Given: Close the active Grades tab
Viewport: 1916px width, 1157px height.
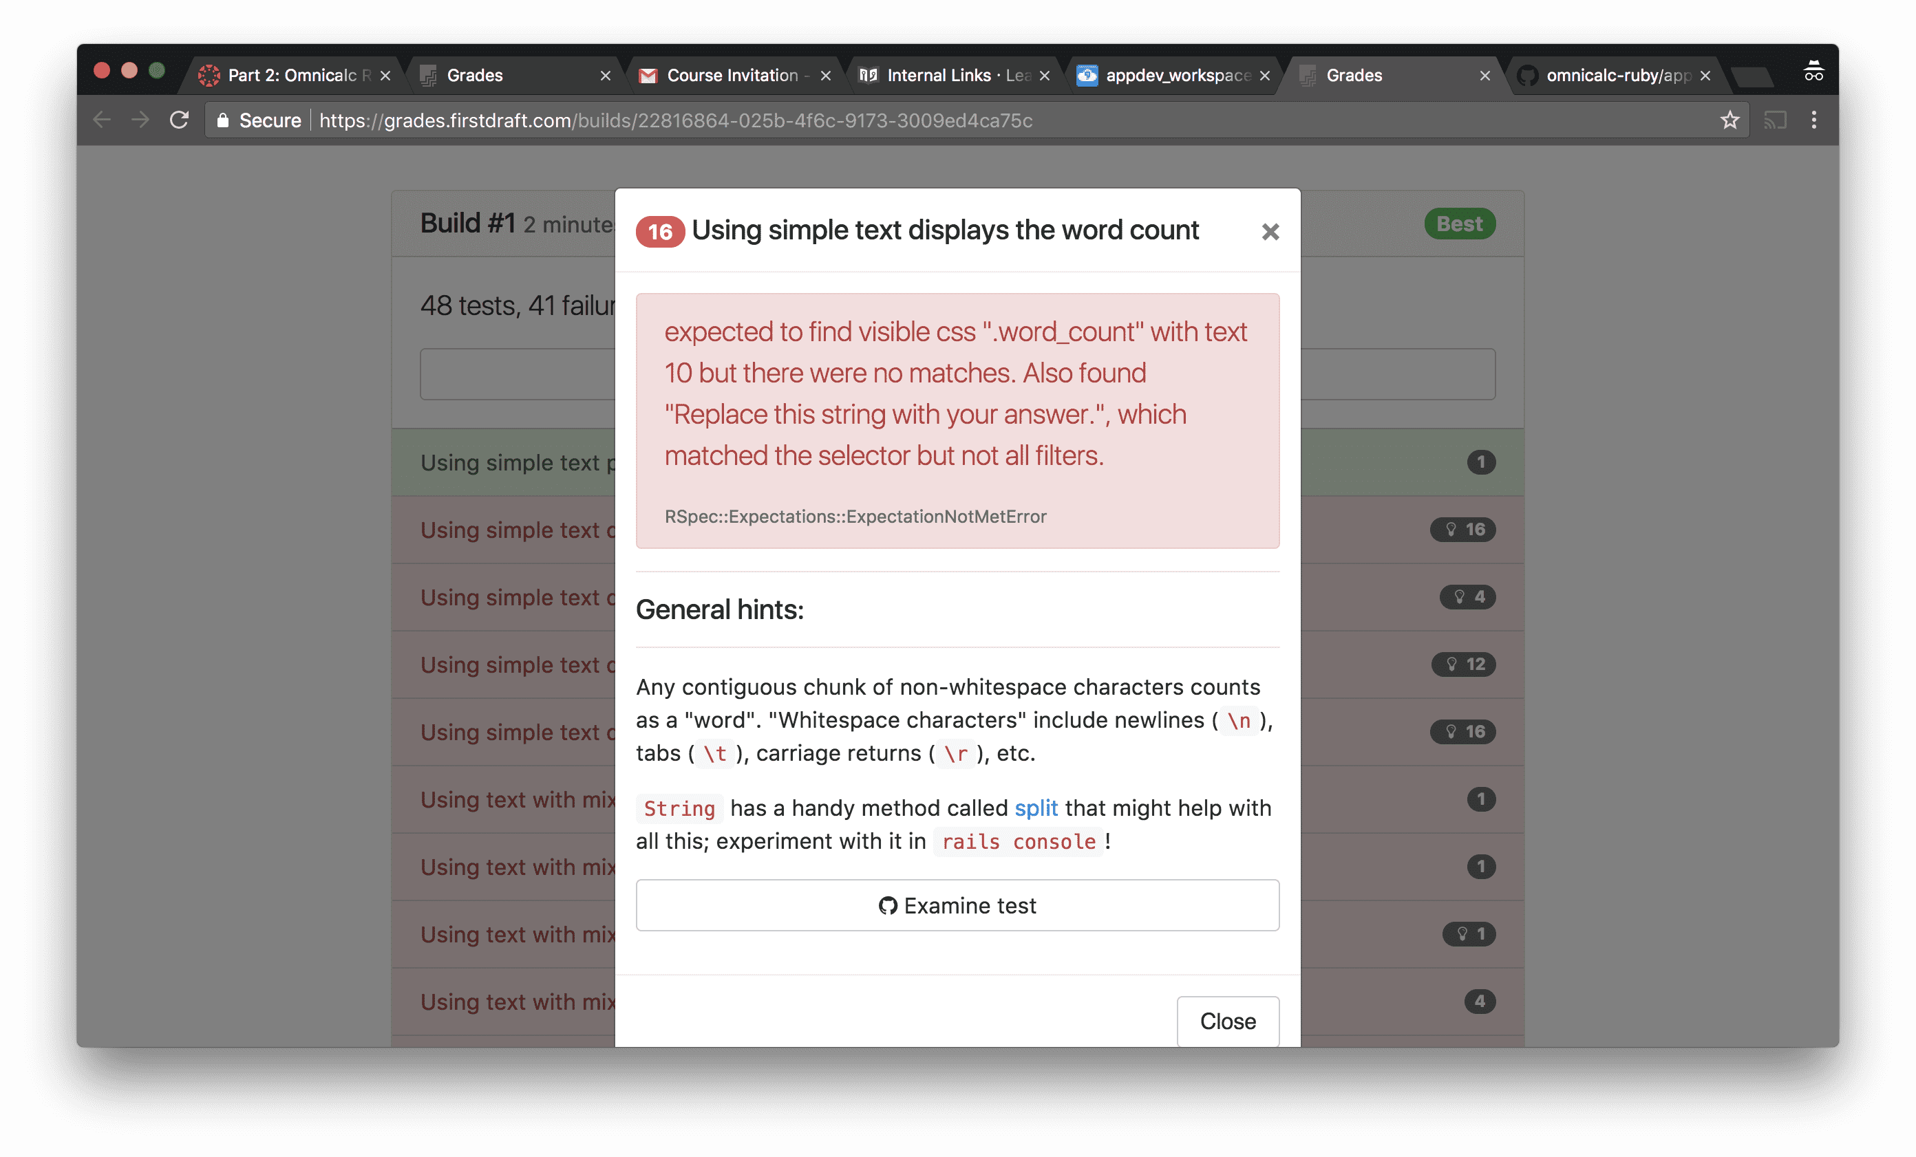Looking at the screenshot, I should coord(1485,76).
